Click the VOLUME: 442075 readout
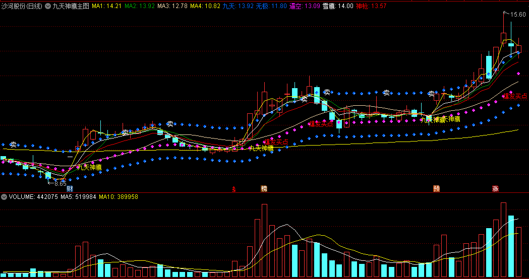This screenshot has width=529, height=279. pos(33,197)
